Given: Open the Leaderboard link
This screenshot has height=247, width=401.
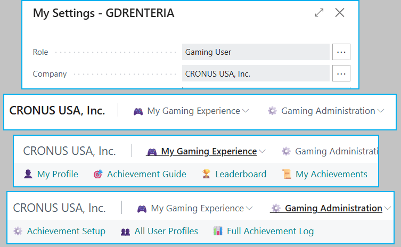Looking at the screenshot, I should coord(241,174).
